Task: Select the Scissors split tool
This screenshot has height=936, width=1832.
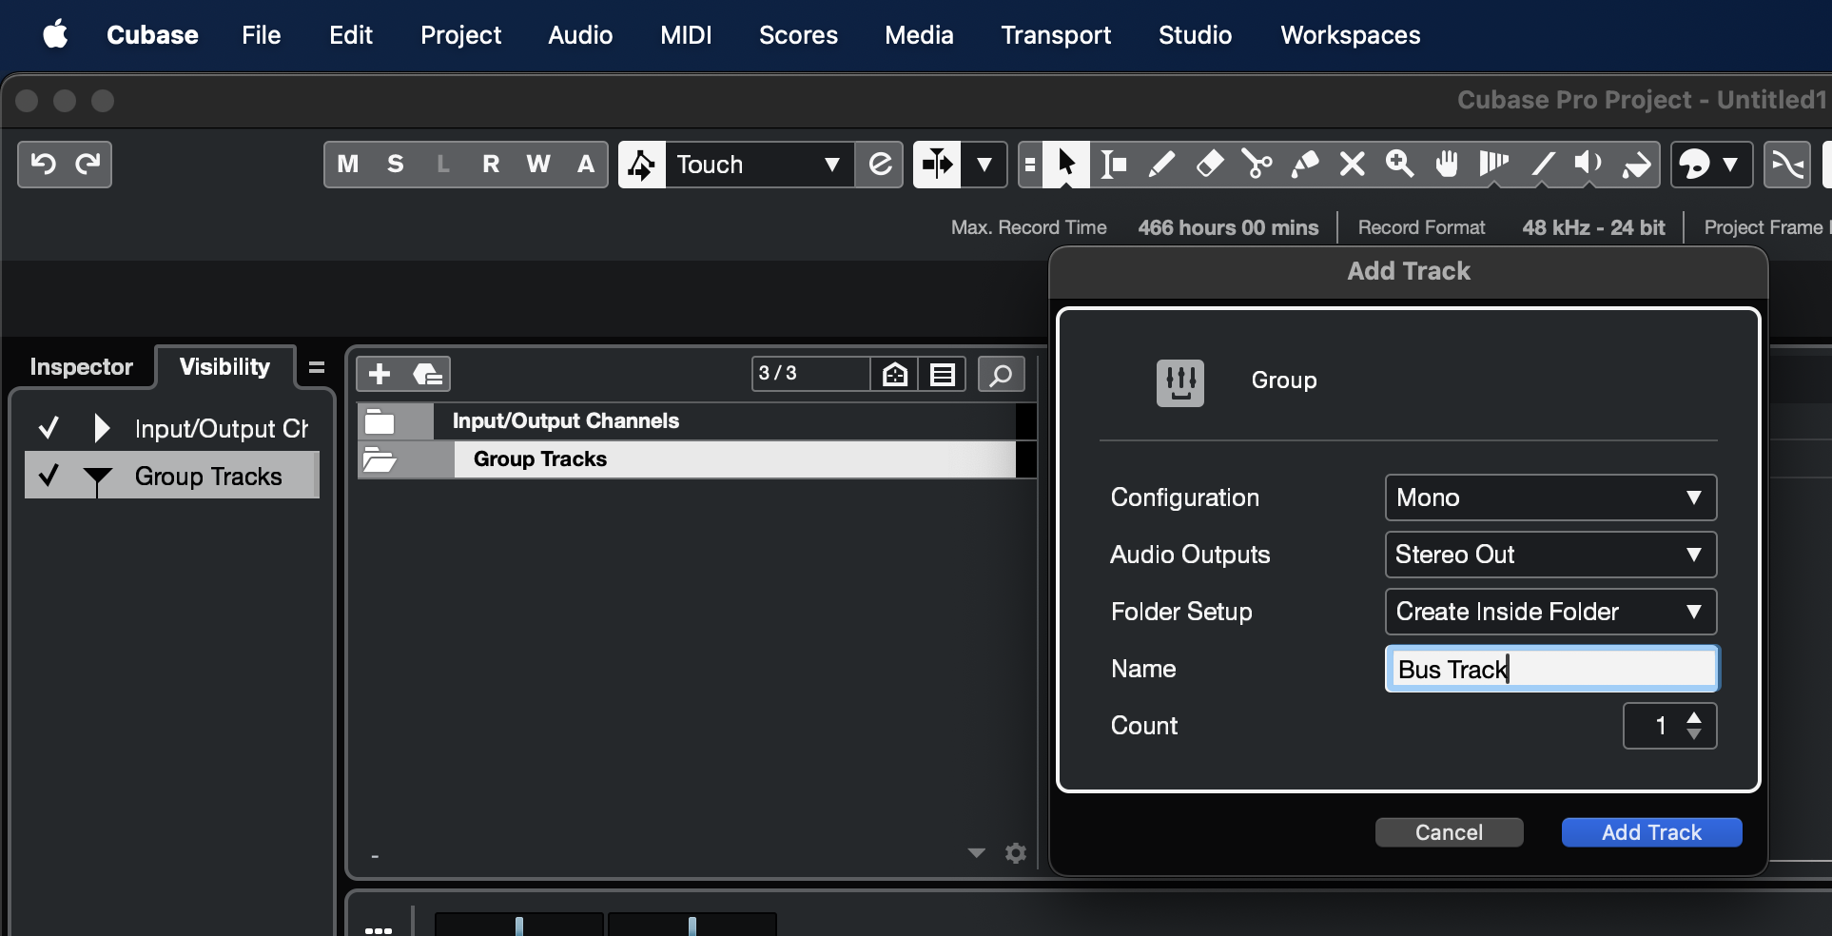Action: point(1257,165)
